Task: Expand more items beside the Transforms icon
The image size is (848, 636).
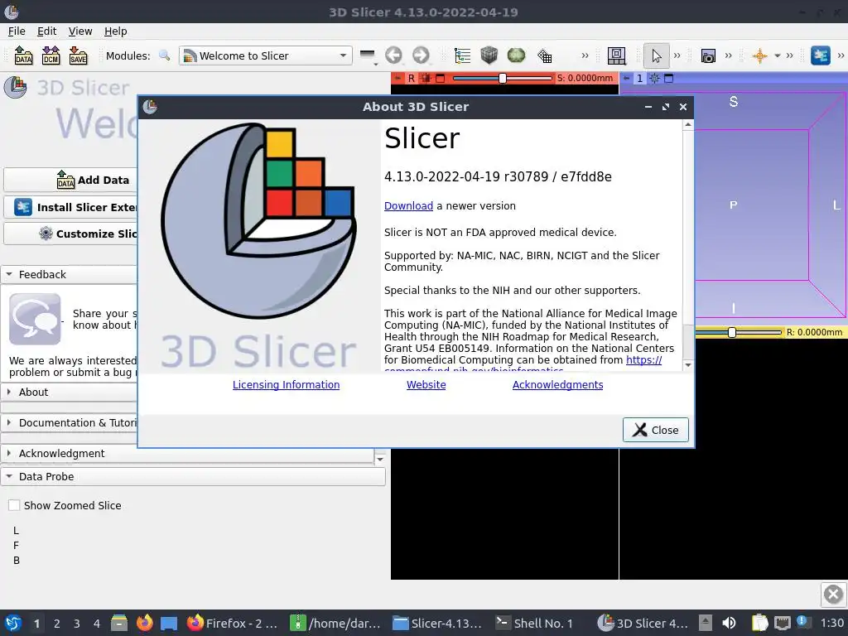Action: pyautogui.click(x=585, y=55)
